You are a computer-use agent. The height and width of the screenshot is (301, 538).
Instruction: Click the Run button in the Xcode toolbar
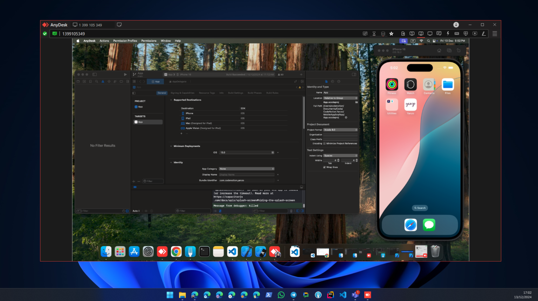pyautogui.click(x=125, y=74)
